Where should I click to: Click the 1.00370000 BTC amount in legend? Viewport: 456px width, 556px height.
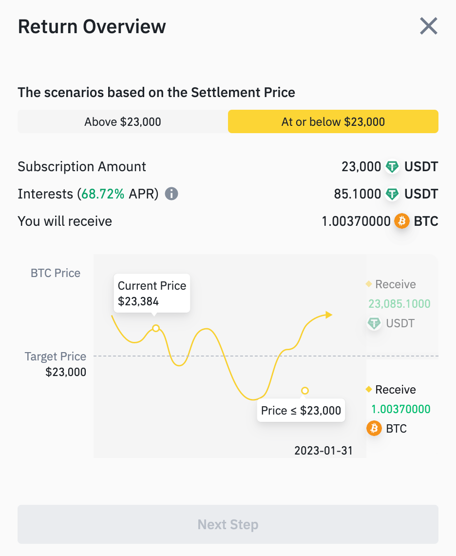coord(401,409)
